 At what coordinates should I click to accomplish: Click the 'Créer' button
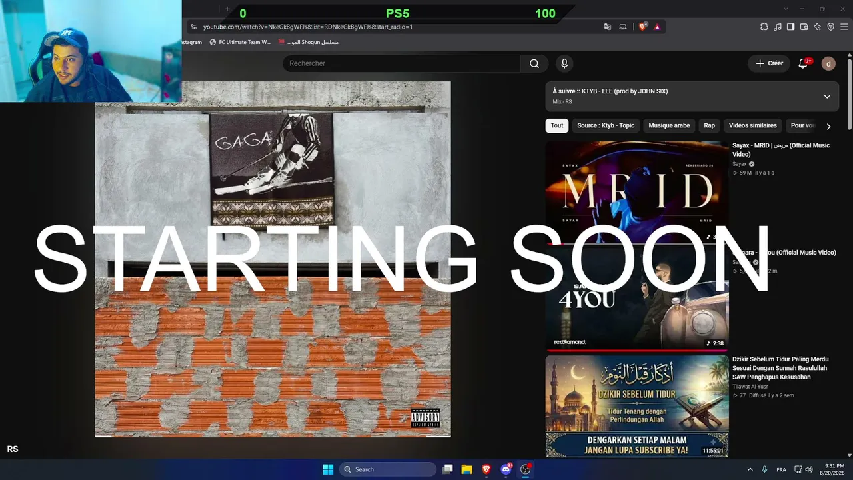(770, 63)
